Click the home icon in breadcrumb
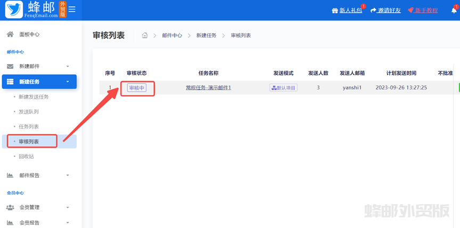The width and height of the screenshot is (460, 228). tap(144, 36)
